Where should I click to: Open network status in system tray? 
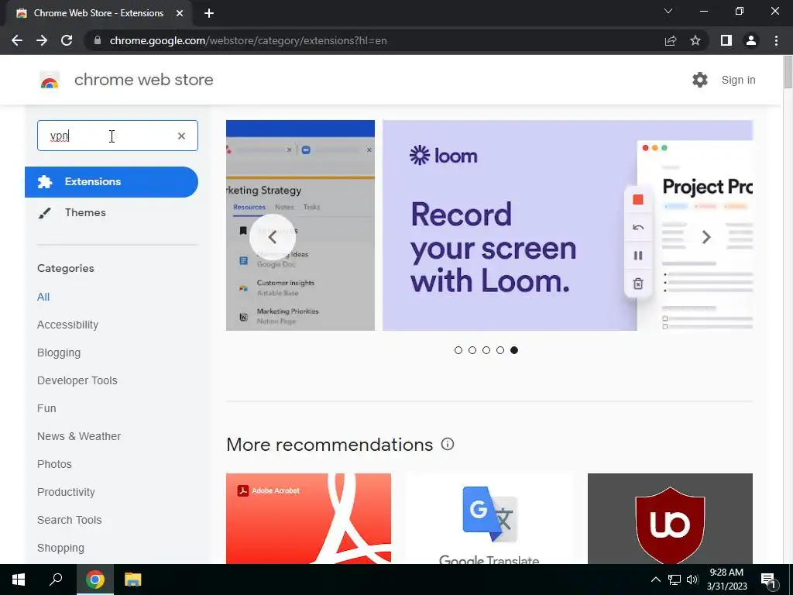click(675, 580)
